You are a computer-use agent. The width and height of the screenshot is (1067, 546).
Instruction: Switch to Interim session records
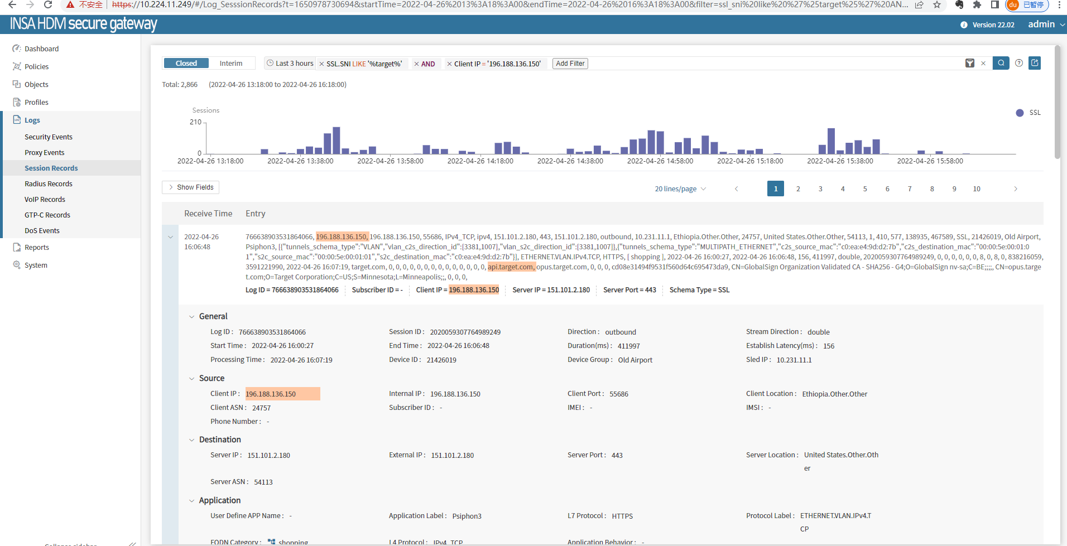click(x=230, y=64)
